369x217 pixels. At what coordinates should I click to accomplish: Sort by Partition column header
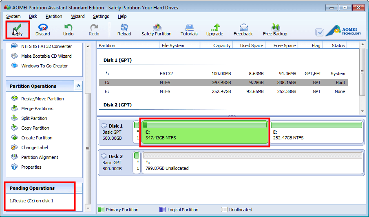[x=128, y=46]
